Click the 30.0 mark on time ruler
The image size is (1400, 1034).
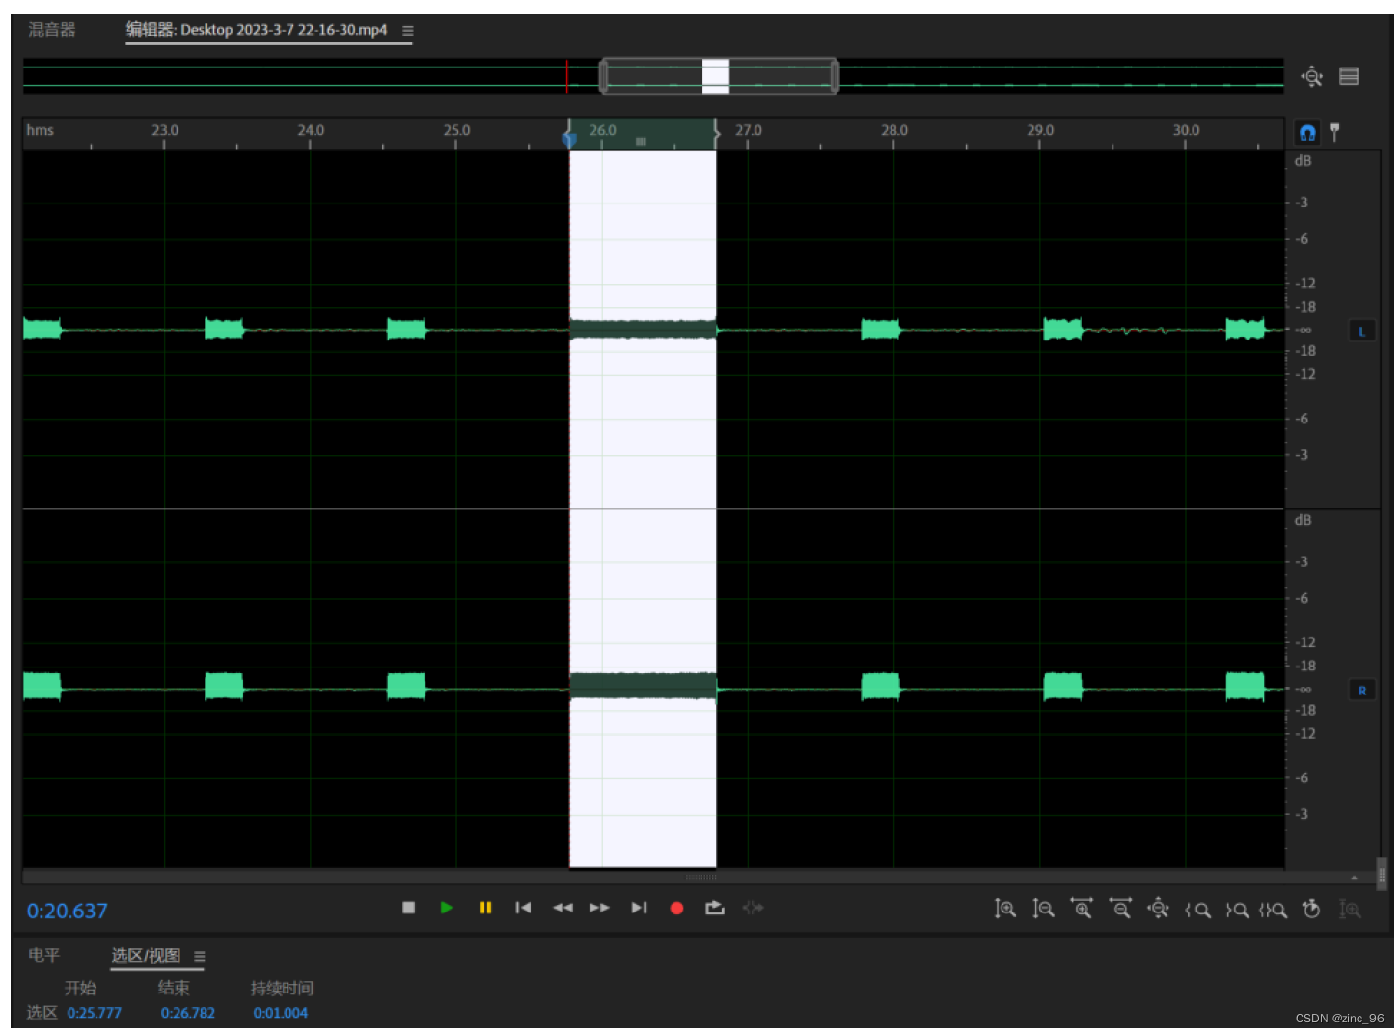pyautogui.click(x=1187, y=130)
